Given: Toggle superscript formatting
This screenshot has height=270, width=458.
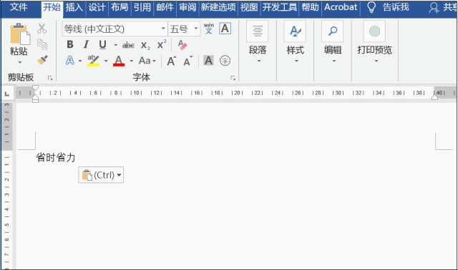Looking at the screenshot, I should 162,44.
